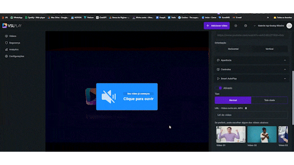Focus the Url do vídeo input field
Viewport: 294px width, 165px height.
[251, 115]
